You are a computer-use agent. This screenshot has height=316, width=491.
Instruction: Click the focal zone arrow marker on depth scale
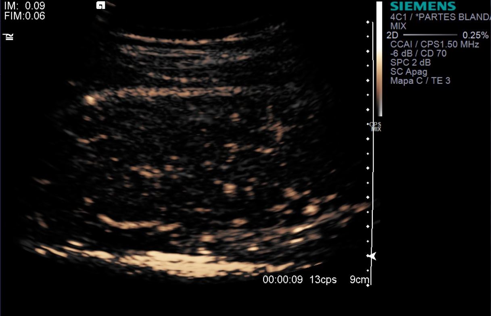pos(372,256)
